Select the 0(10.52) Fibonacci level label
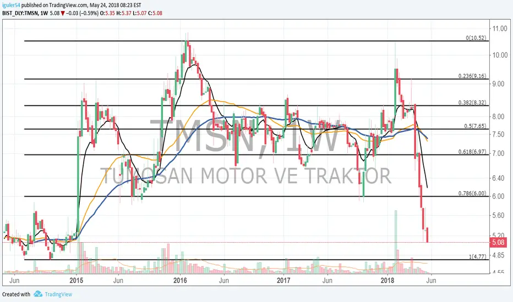 coord(476,38)
